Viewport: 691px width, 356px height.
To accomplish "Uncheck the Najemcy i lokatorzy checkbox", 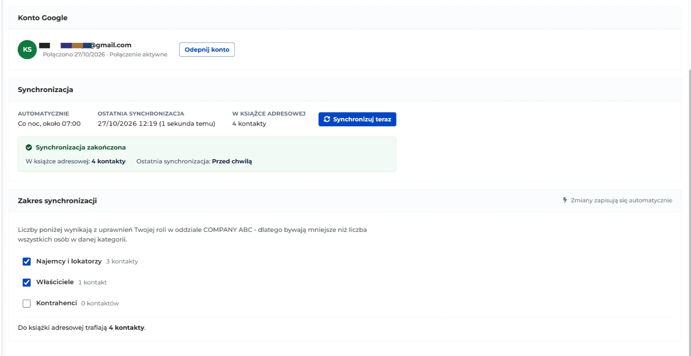I will coord(27,262).
